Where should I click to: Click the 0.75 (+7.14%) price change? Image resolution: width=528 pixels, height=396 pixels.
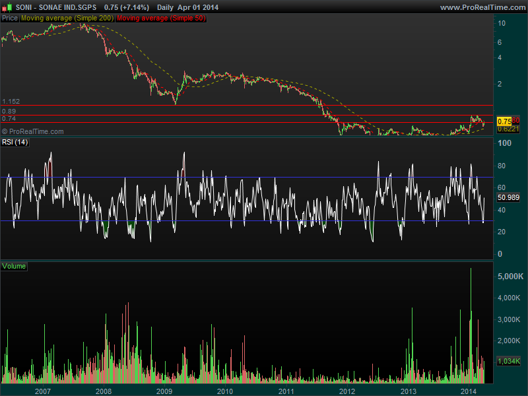[127, 7]
